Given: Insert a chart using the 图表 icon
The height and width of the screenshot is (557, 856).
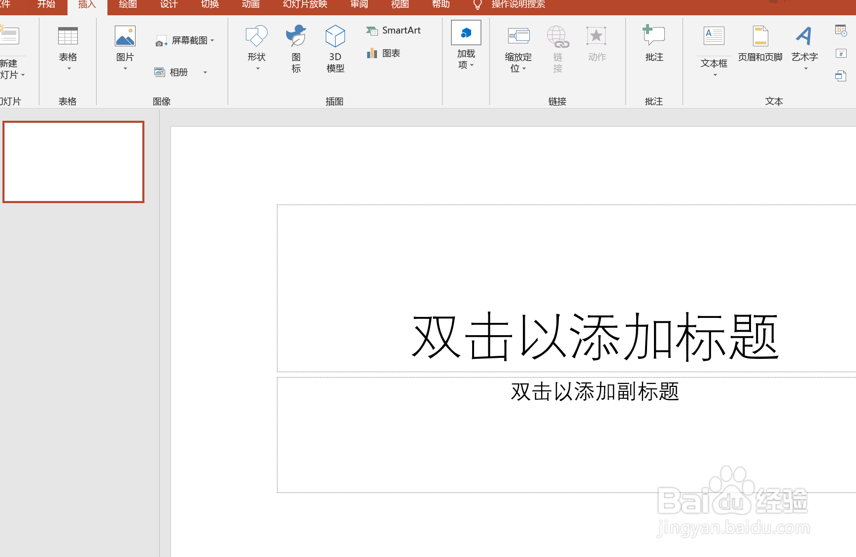Looking at the screenshot, I should pyautogui.click(x=385, y=53).
